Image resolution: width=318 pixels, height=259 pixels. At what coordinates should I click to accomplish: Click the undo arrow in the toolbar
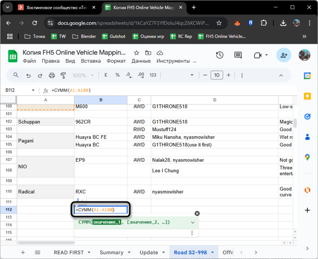click(28, 75)
